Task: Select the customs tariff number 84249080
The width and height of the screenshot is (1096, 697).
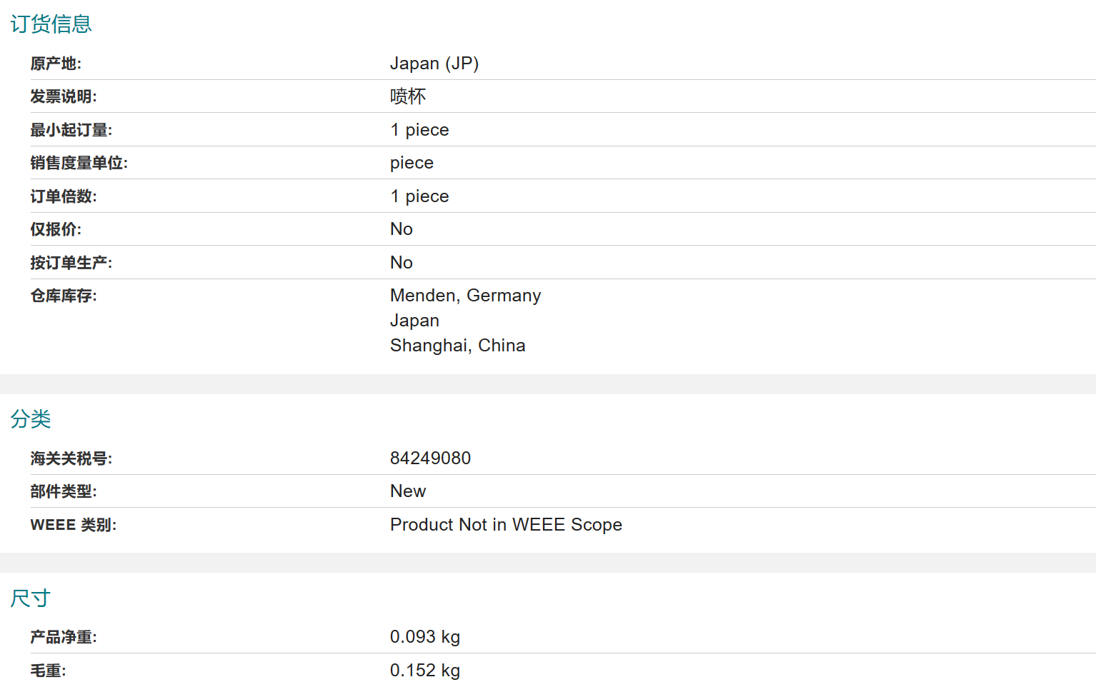Action: 430,458
